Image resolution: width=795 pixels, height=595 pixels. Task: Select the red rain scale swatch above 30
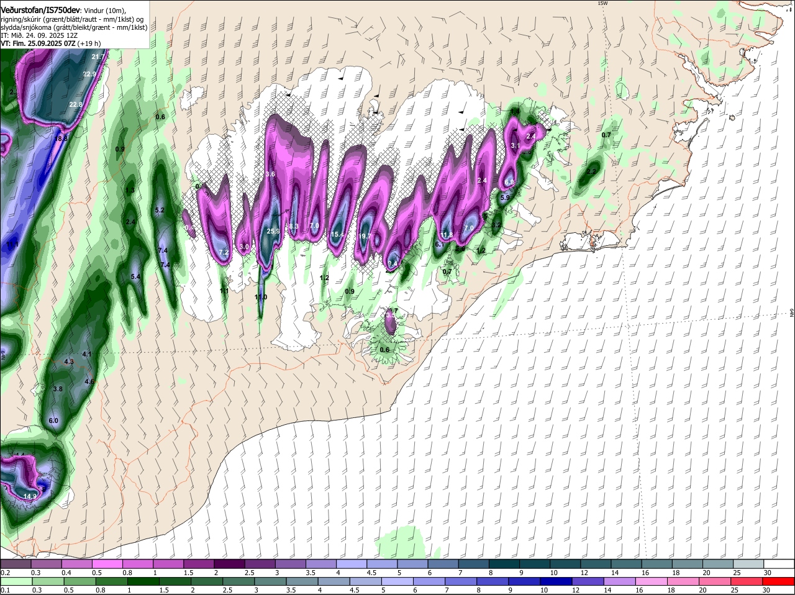click(x=779, y=581)
